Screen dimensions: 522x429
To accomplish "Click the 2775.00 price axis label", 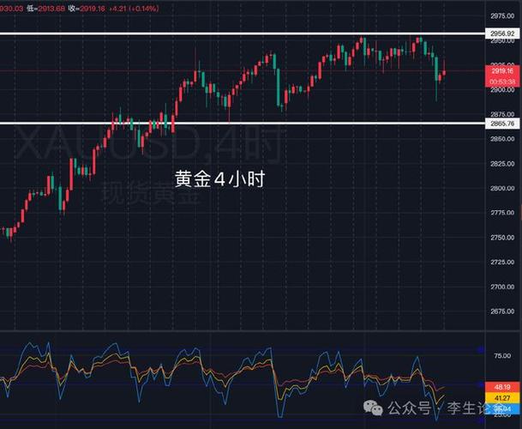I will (x=502, y=213).
